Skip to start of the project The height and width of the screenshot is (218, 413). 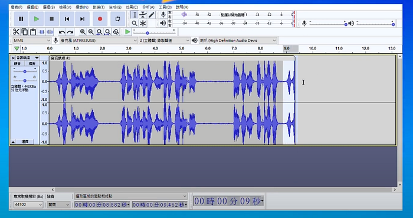pyautogui.click(x=67, y=19)
